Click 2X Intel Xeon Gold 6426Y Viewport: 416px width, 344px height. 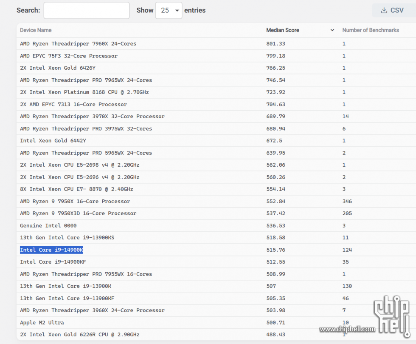point(58,68)
